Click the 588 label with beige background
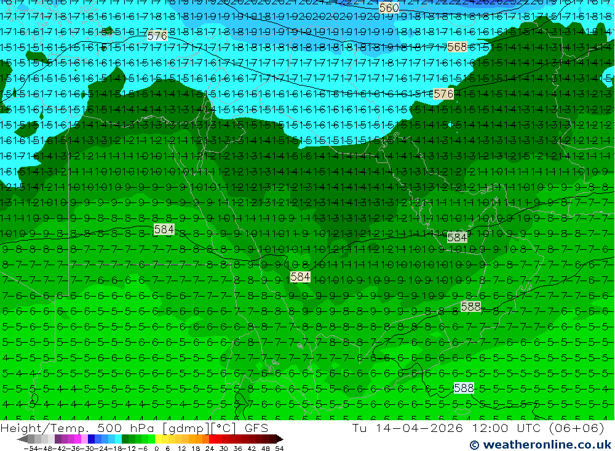615x451 pixels. [x=470, y=306]
